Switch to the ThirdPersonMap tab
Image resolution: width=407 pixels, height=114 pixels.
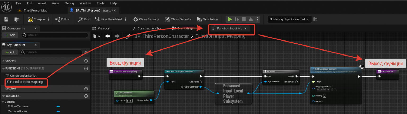click(x=36, y=10)
